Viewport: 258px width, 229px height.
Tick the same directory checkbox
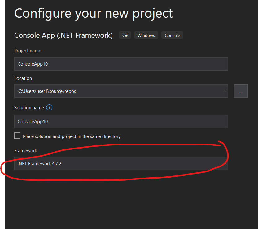pyautogui.click(x=17, y=136)
